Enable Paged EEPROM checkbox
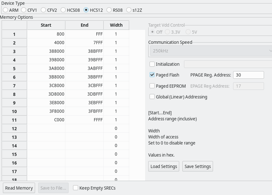 (x=152, y=86)
